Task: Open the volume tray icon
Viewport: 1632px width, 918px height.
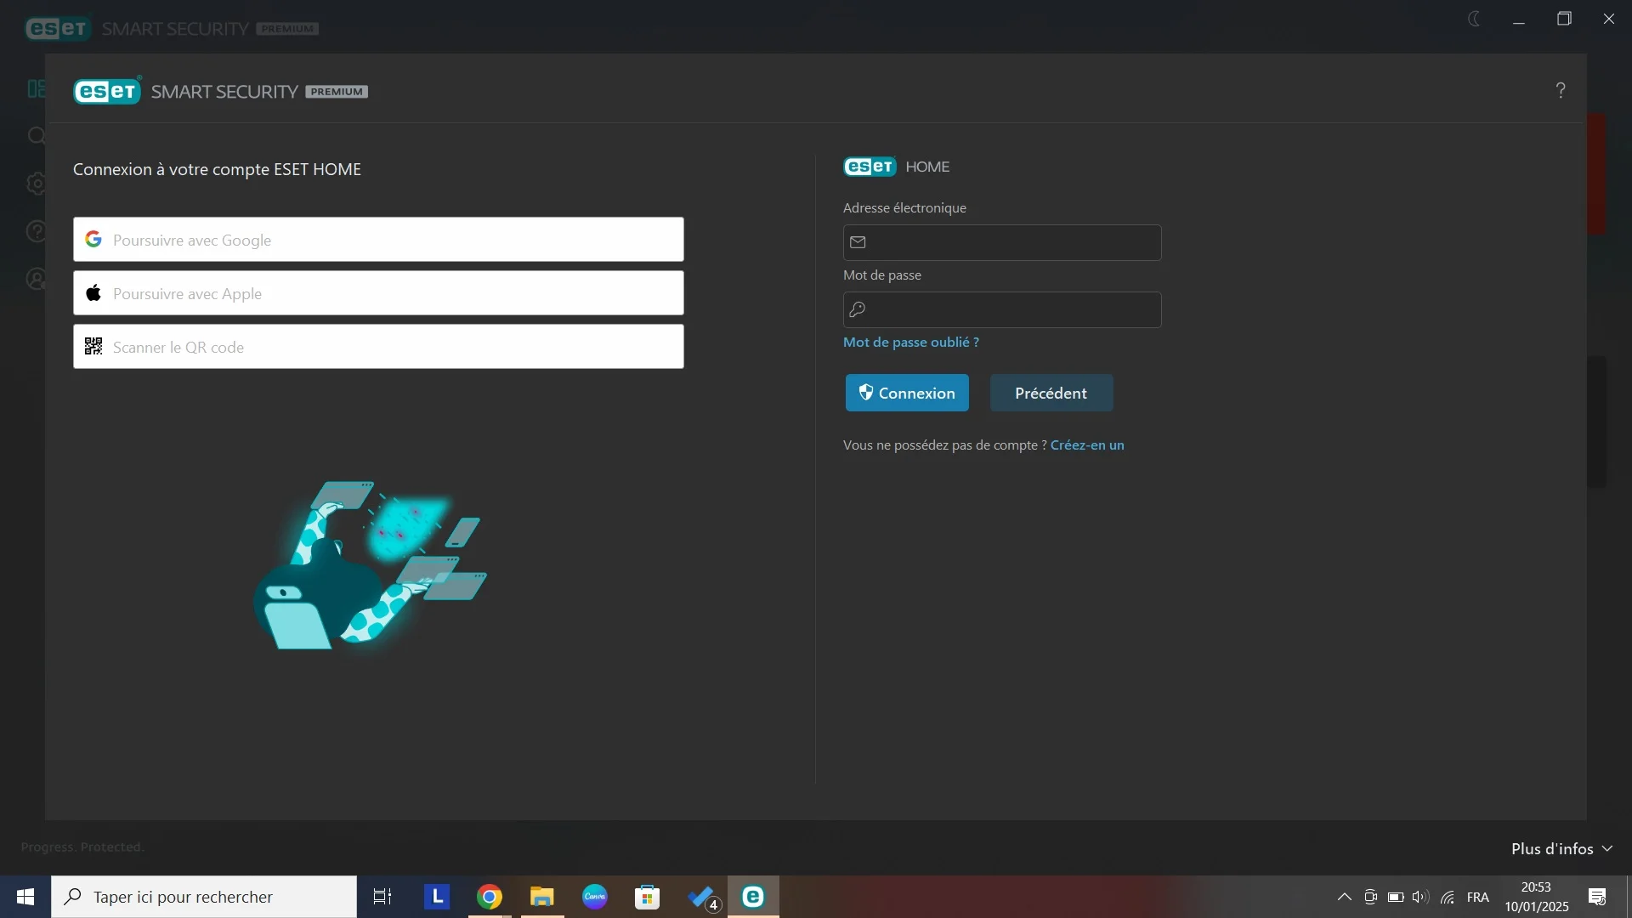Action: 1420,897
